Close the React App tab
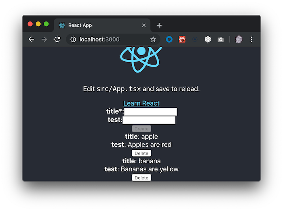Viewport: 283px width, 211px height. 144,25
